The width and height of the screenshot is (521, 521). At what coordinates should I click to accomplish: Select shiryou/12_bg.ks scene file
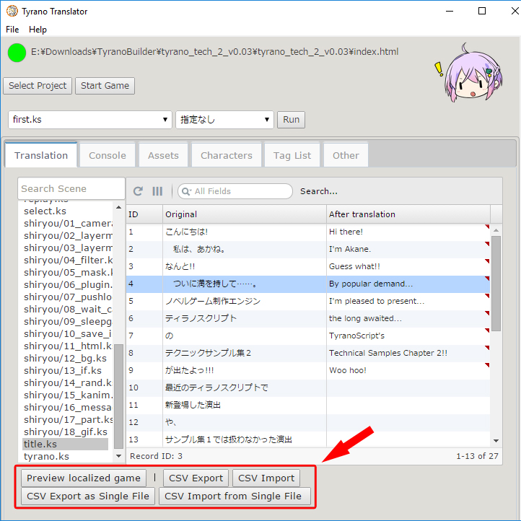(x=65, y=358)
